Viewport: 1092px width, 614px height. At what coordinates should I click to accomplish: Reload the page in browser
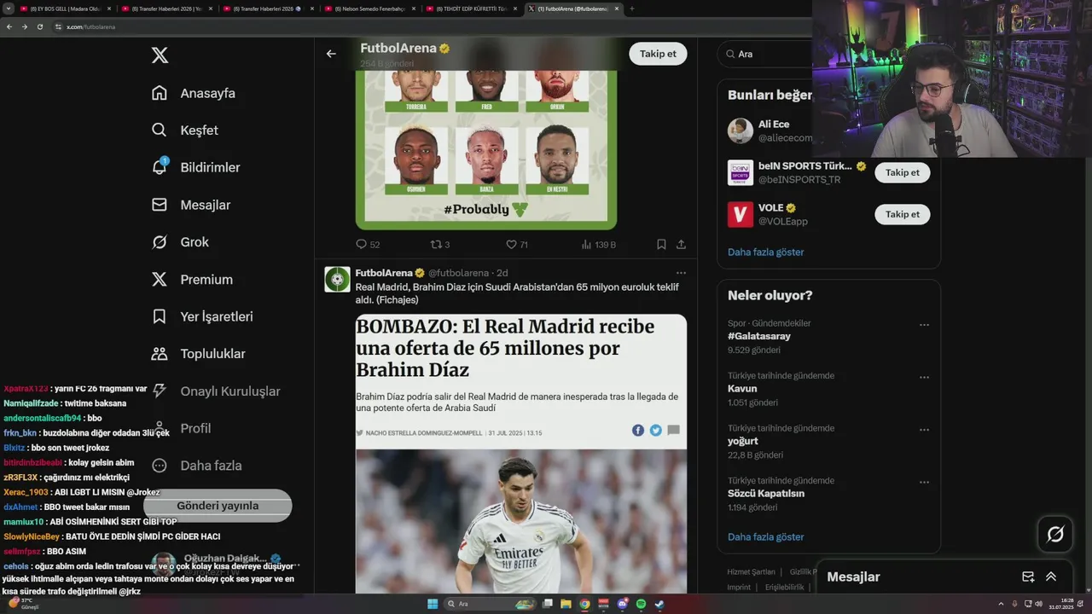point(39,26)
